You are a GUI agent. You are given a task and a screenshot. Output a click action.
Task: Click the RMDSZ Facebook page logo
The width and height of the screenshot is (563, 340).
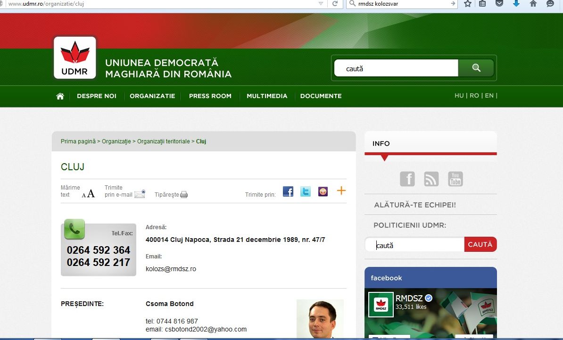pos(381,305)
